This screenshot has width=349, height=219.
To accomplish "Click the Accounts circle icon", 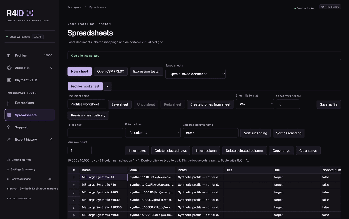I will click(x=9, y=68).
